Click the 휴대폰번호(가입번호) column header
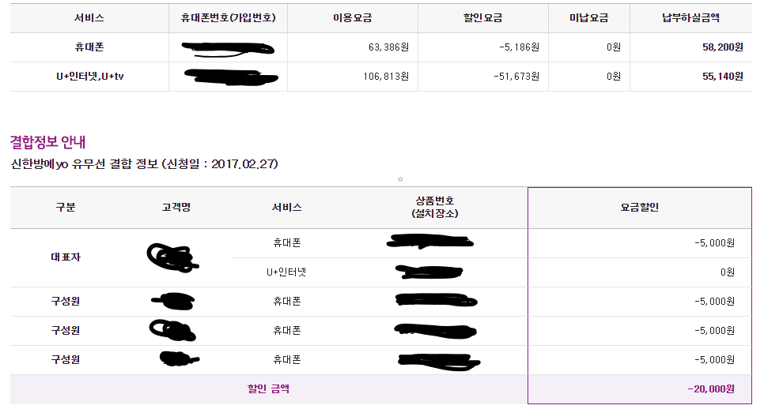The image size is (764, 409). [x=228, y=17]
